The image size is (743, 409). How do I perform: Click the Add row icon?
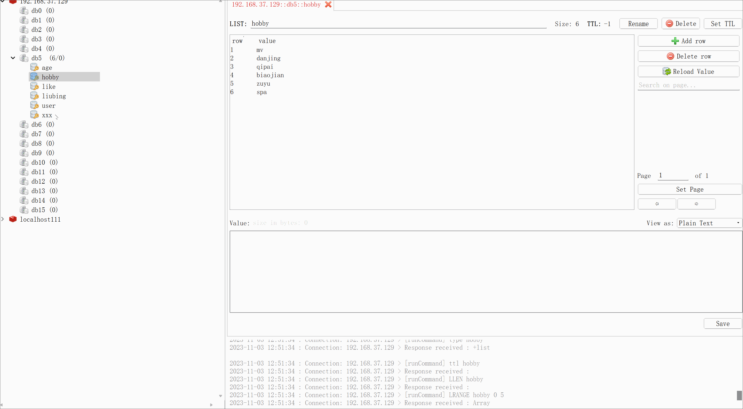tap(676, 41)
